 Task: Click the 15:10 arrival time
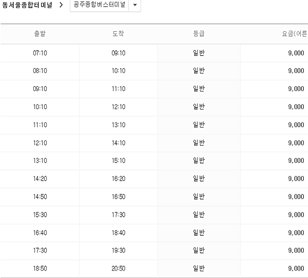click(118, 161)
